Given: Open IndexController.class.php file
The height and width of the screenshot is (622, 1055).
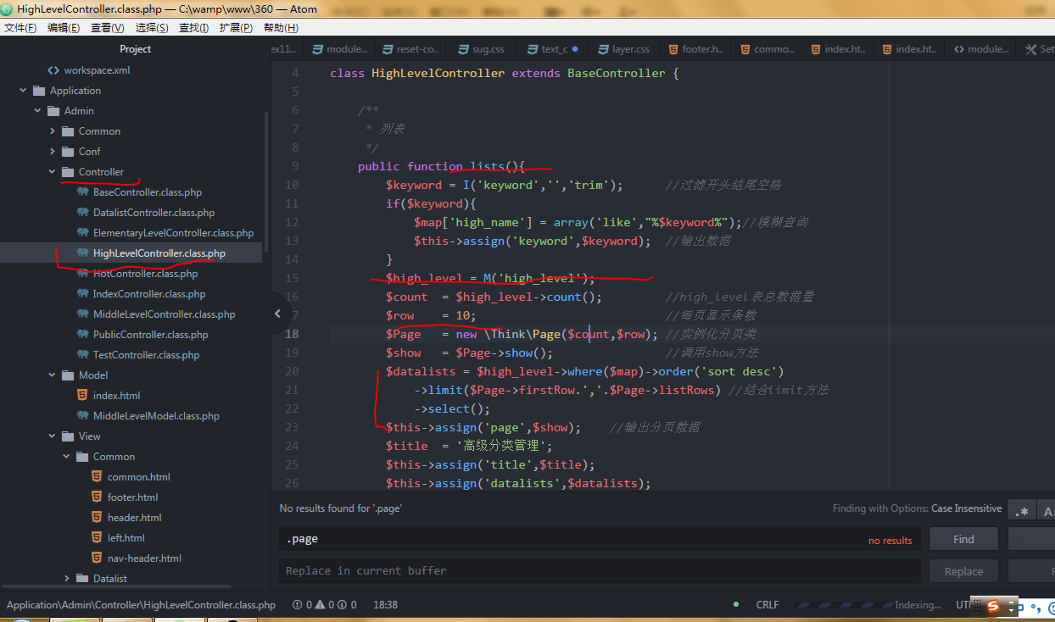Looking at the screenshot, I should pos(149,294).
